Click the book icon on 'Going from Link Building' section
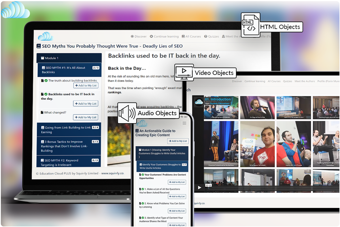Screen dimensions: 340x227 tap(43, 128)
